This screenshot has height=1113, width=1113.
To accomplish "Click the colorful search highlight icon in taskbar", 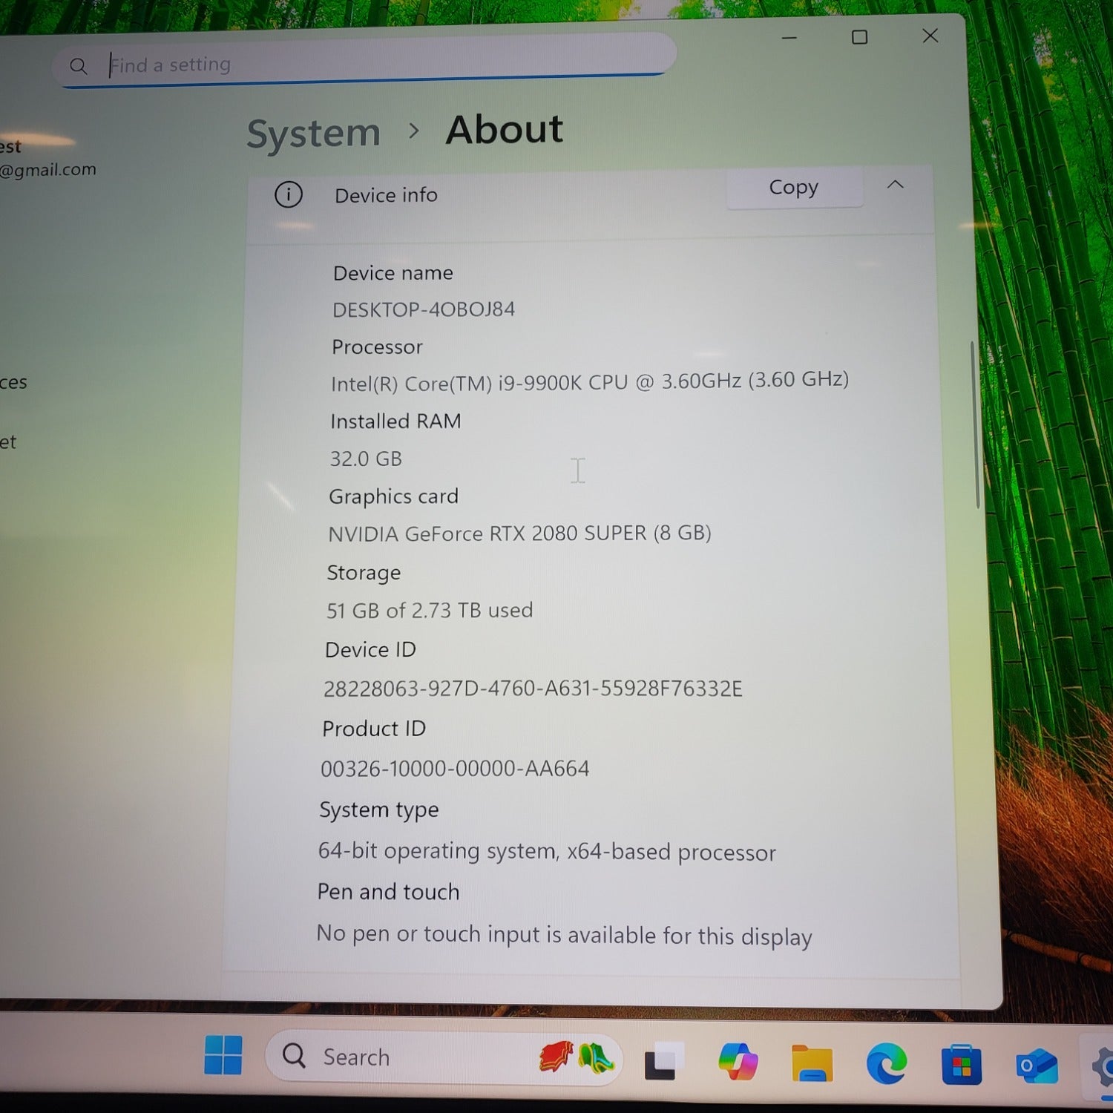I will (577, 1057).
